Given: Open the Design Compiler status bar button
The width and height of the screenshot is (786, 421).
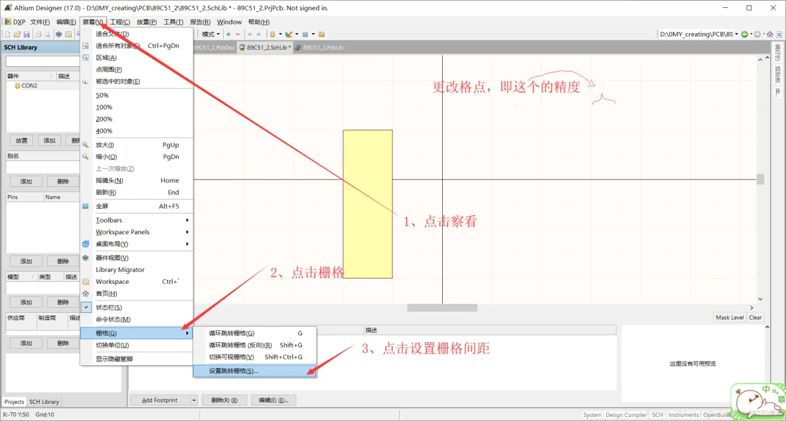Looking at the screenshot, I should pos(626,415).
